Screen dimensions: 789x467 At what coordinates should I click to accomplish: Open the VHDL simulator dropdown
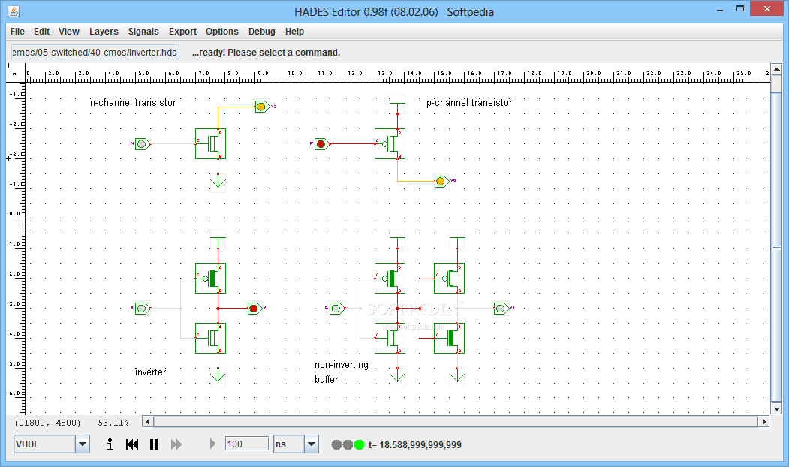(x=83, y=444)
